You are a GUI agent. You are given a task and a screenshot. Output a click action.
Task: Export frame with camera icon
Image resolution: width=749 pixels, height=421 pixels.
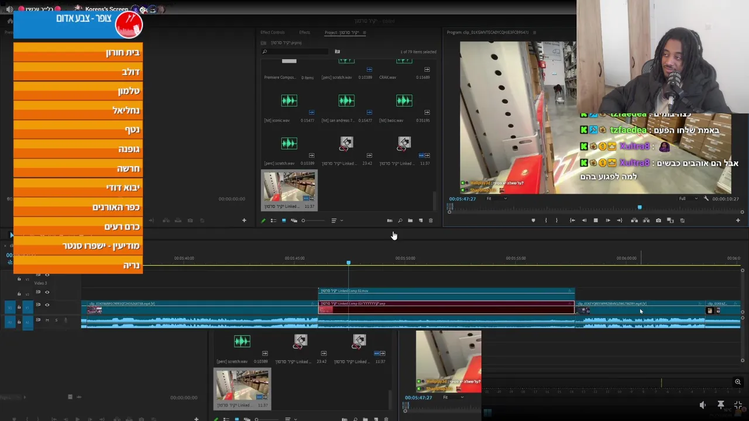[658, 220]
